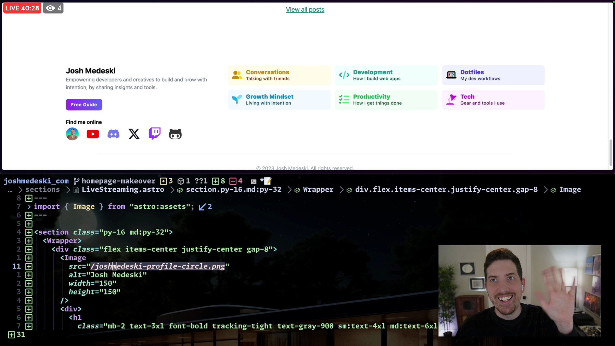Click the GitHub icon in social links section
615x346 pixels.
click(x=175, y=134)
